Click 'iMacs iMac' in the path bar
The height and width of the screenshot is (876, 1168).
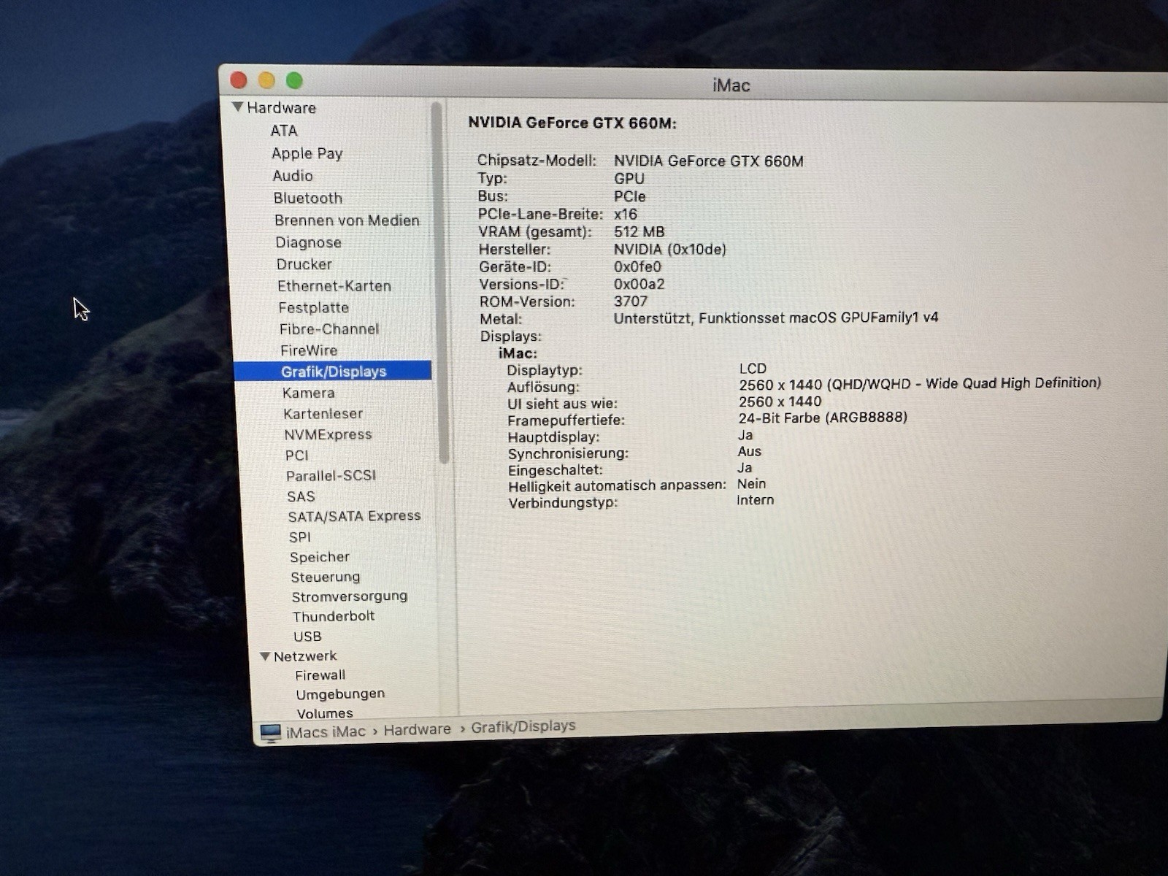(x=326, y=731)
